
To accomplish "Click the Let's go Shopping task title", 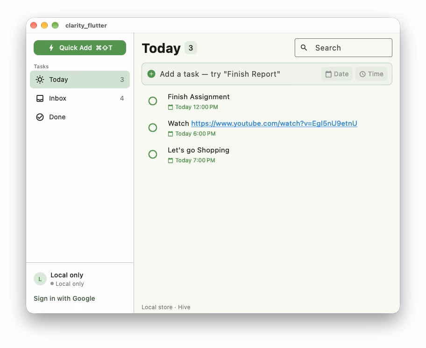I will [x=199, y=150].
